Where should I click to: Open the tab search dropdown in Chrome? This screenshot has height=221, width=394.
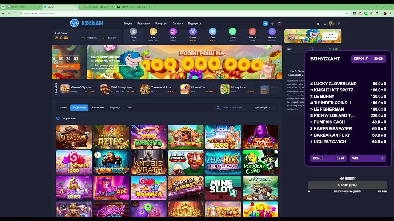[3, 6]
